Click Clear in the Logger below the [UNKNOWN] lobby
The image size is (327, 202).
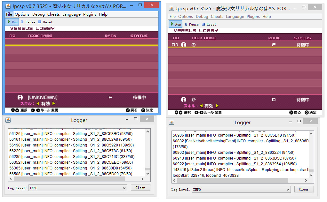[x=140, y=188]
